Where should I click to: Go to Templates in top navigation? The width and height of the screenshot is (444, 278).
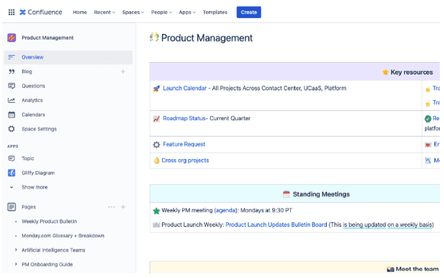pos(214,12)
